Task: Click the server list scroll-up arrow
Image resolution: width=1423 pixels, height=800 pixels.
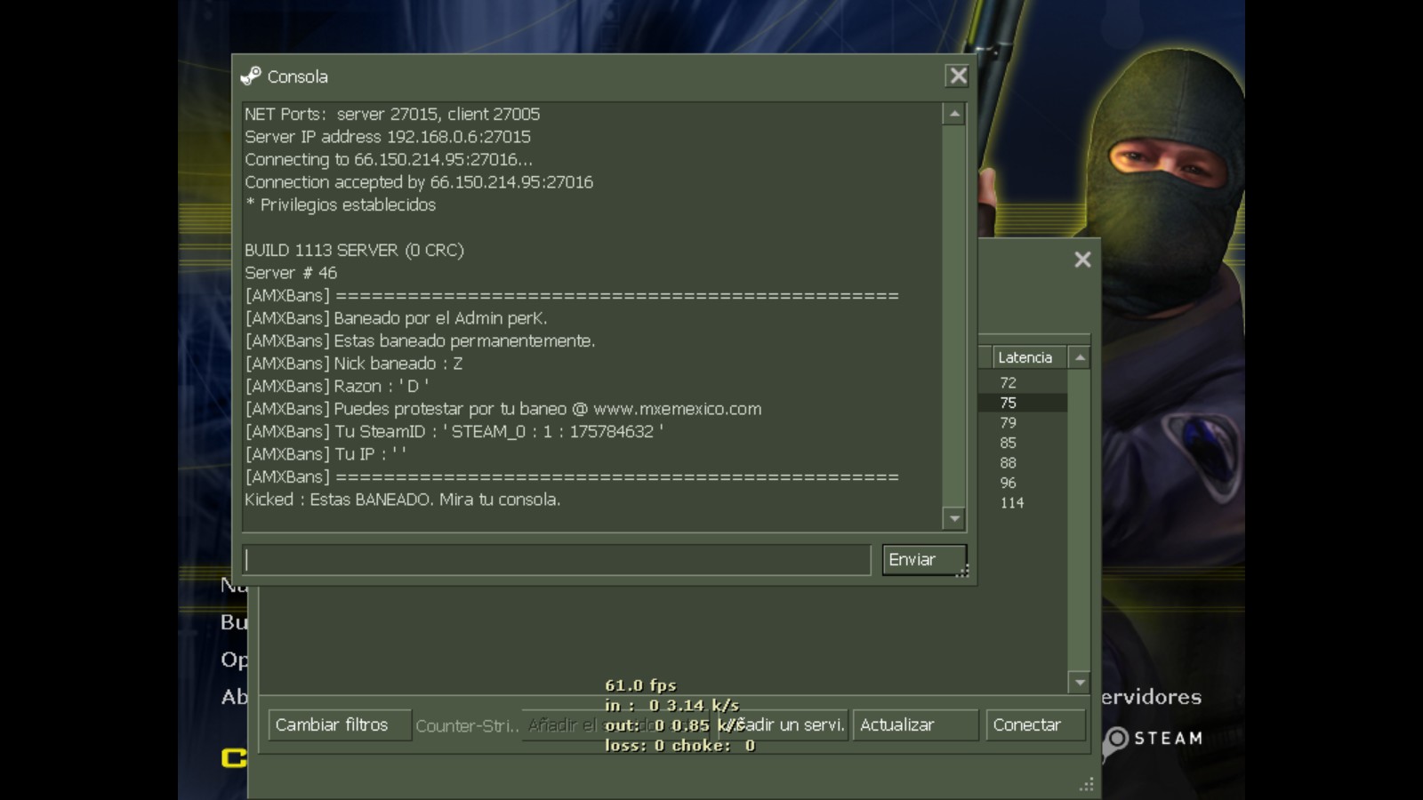Action: [1080, 357]
